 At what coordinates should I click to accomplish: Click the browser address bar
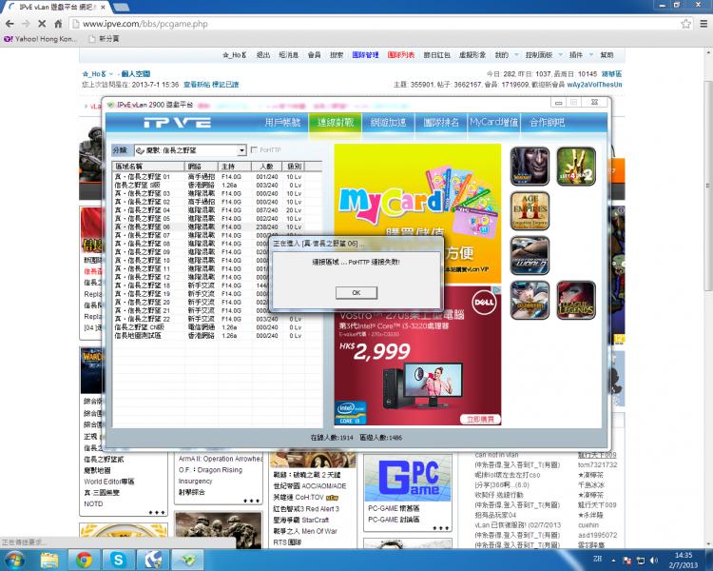(x=373, y=24)
